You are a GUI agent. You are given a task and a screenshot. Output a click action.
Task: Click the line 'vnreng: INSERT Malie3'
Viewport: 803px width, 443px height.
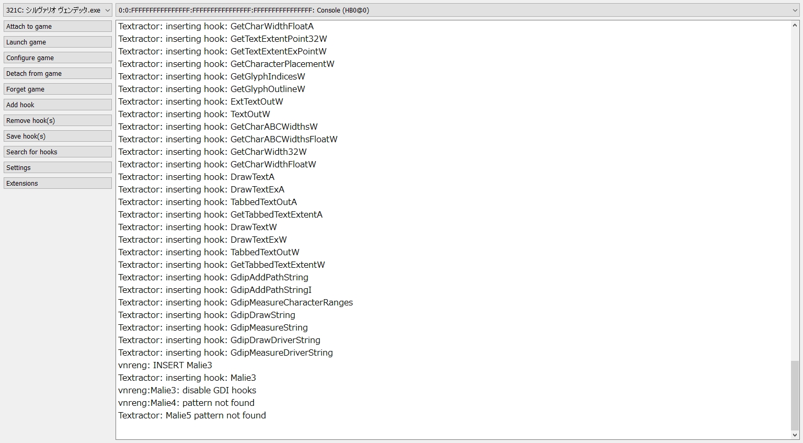(x=165, y=365)
